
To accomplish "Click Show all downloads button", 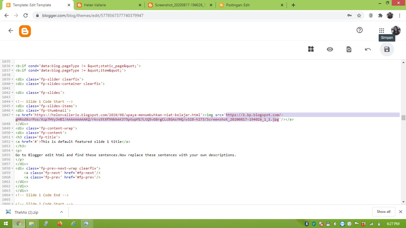I will click(x=383, y=212).
